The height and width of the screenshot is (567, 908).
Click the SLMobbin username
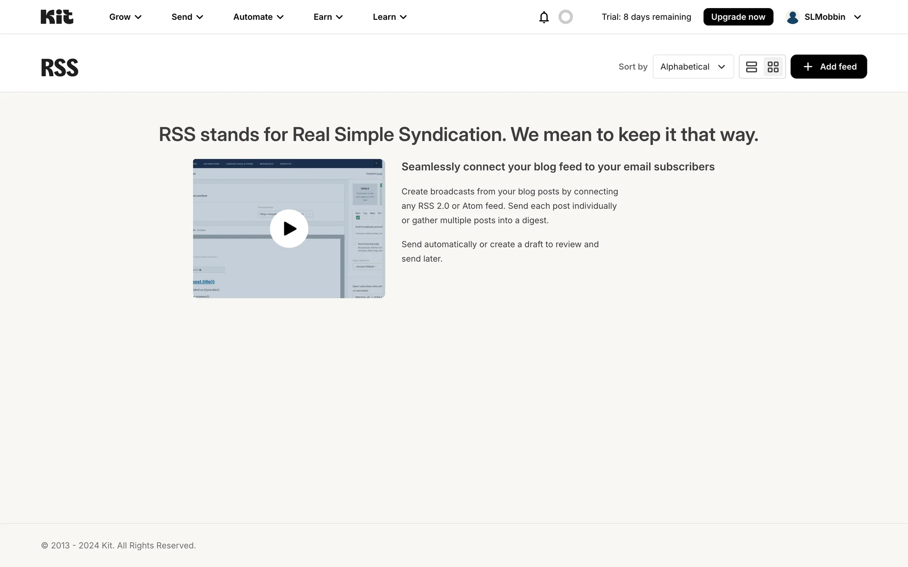[825, 17]
